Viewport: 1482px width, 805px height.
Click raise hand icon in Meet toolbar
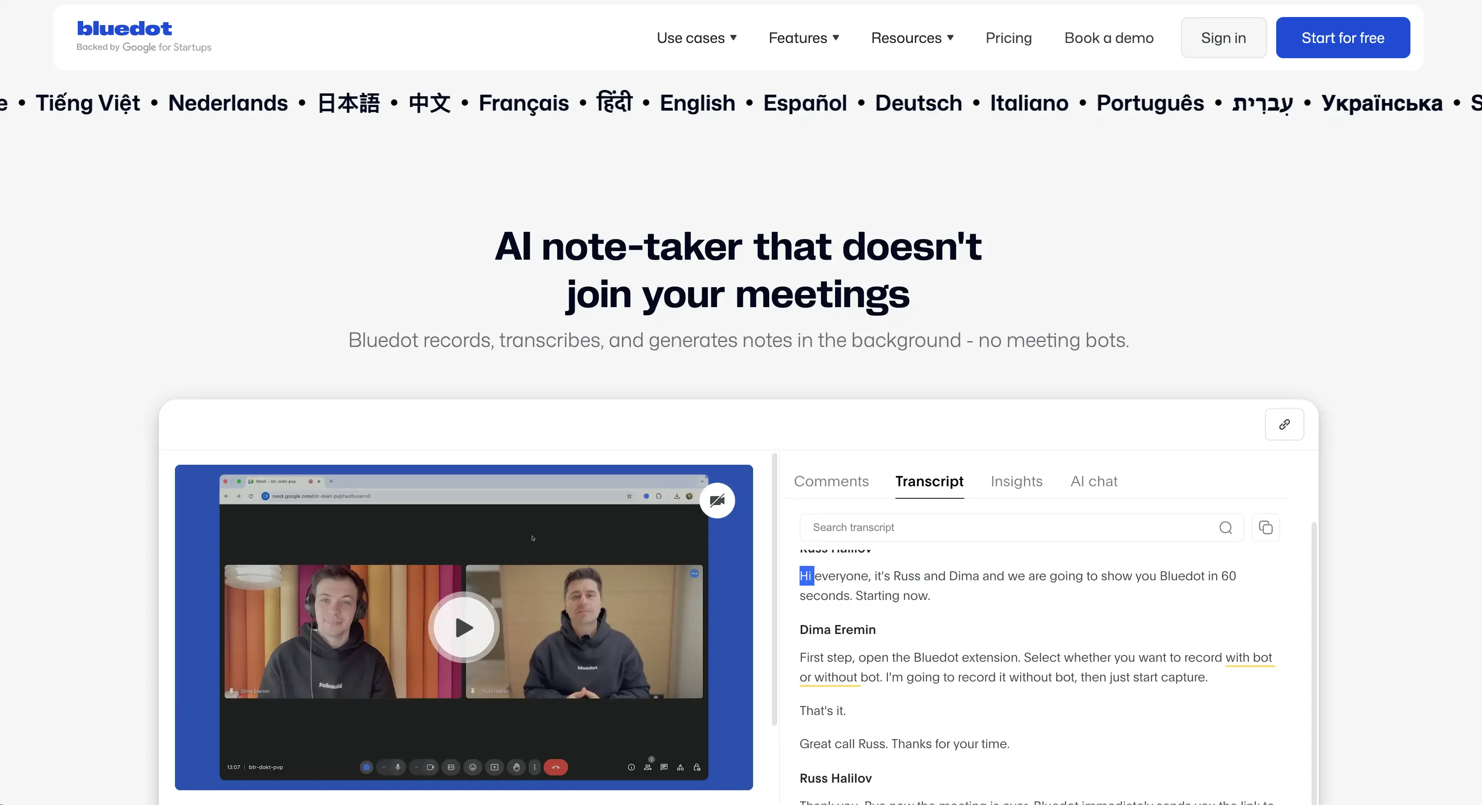(516, 767)
